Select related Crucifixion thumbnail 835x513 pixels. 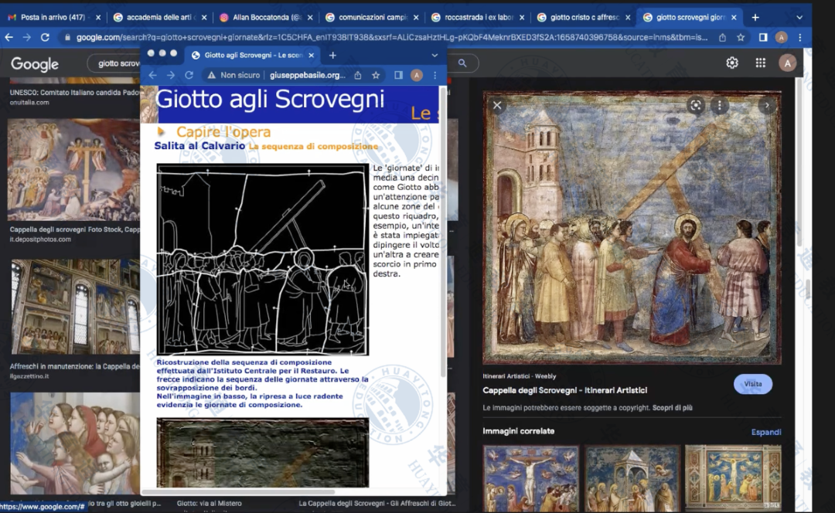[x=531, y=478]
